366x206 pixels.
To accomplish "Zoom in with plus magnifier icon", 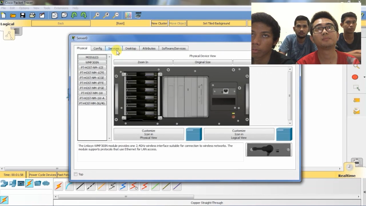I will (x=96, y=16).
